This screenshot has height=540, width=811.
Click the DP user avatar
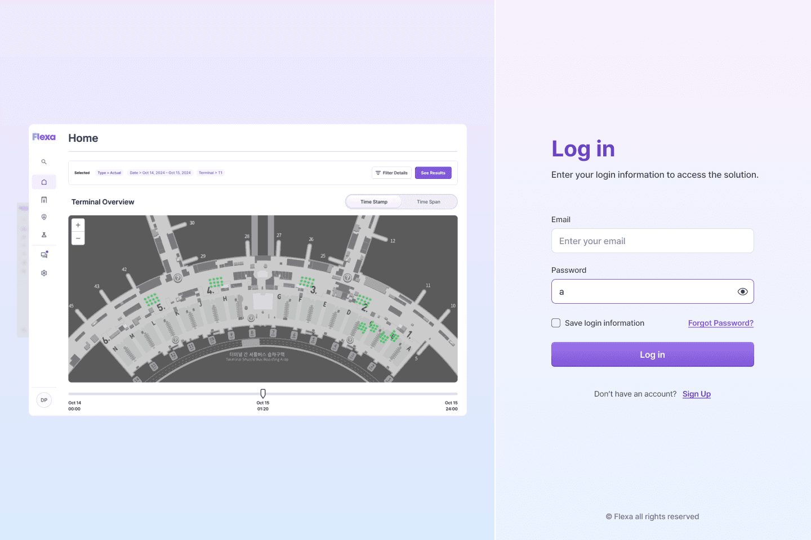point(44,400)
